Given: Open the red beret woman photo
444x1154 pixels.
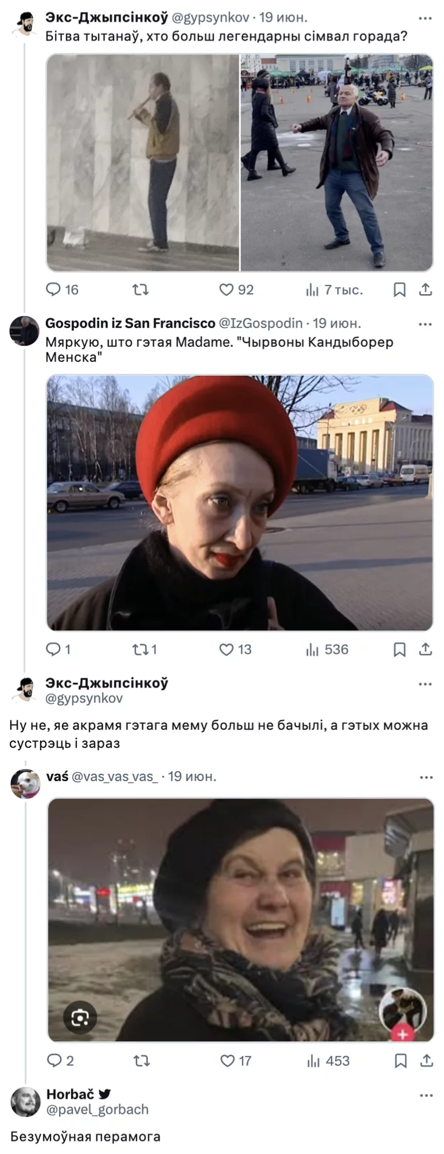Looking at the screenshot, I should [x=240, y=503].
